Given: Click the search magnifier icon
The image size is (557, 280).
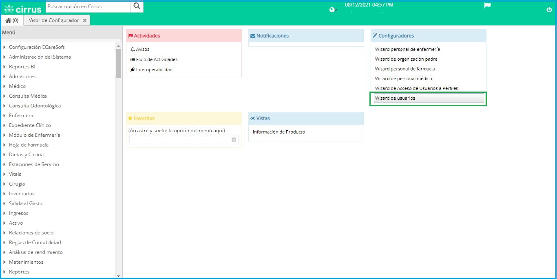Looking at the screenshot, I should [136, 7].
